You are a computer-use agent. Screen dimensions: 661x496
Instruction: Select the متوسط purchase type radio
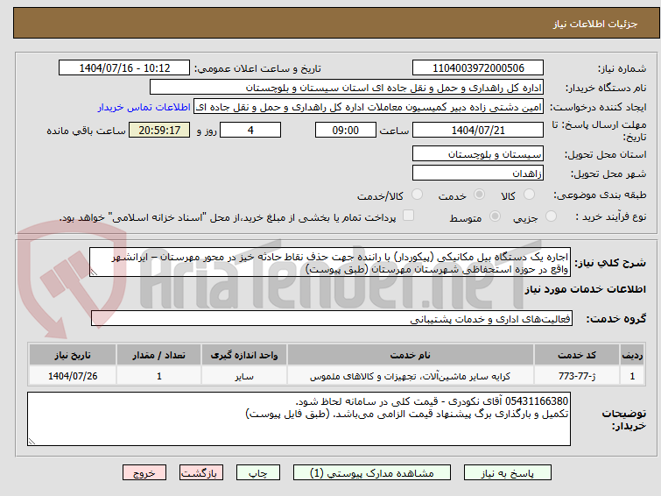coord(495,216)
